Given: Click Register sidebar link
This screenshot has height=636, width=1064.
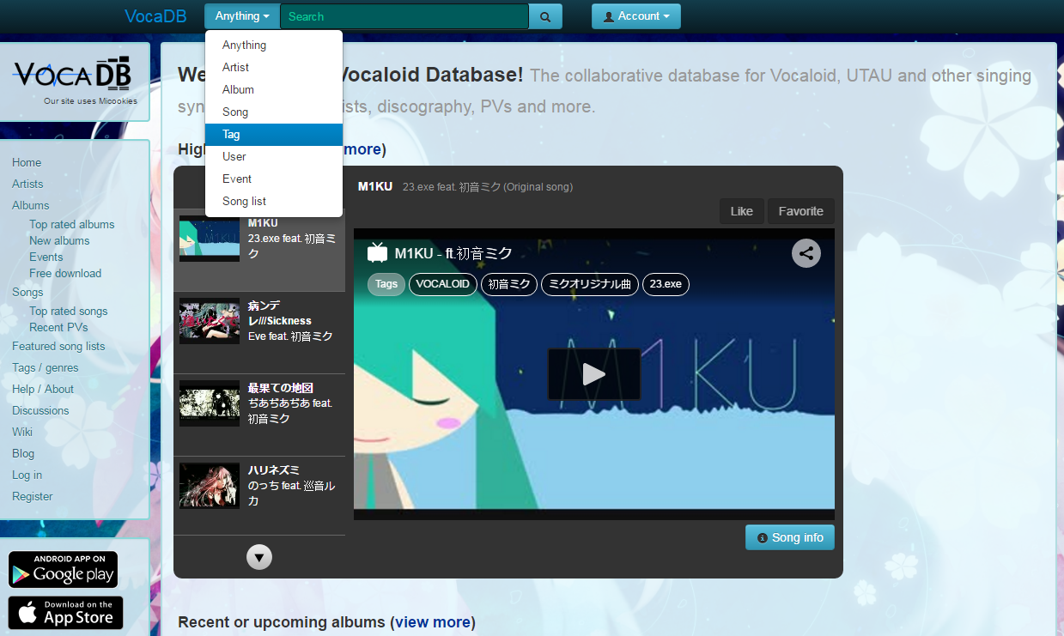Looking at the screenshot, I should (33, 497).
